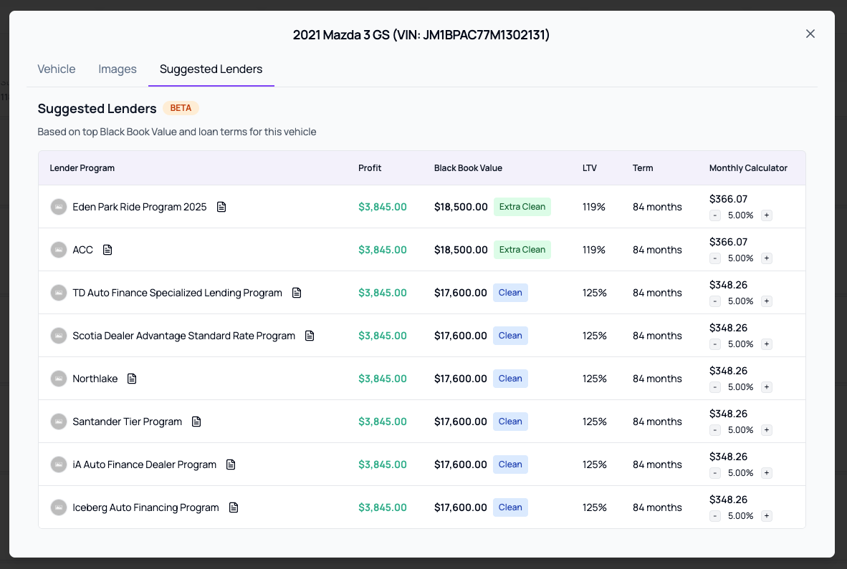This screenshot has width=847, height=569.
Task: Click Iceberg Auto Financing document icon
Action: pos(234,507)
